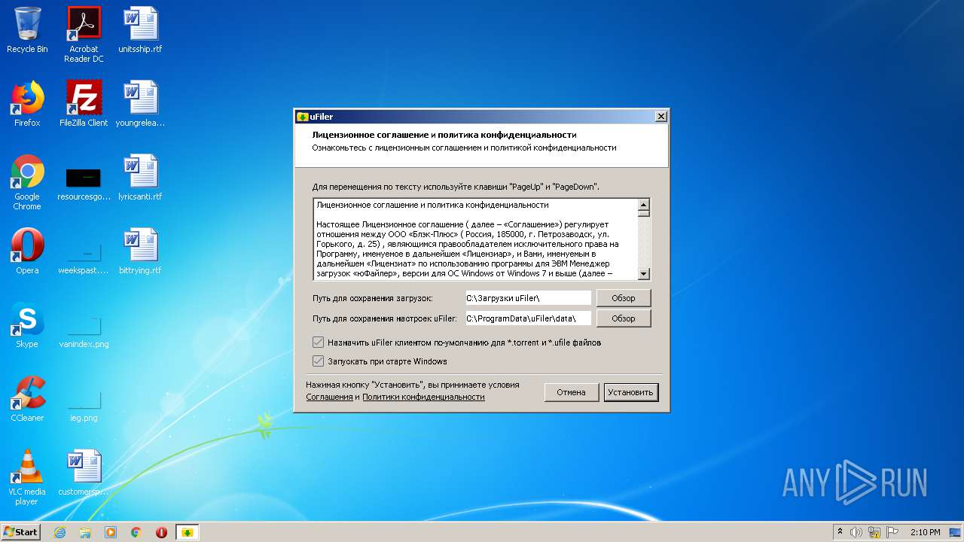
Task: Open the CCleaner shortcut
Action: [27, 399]
